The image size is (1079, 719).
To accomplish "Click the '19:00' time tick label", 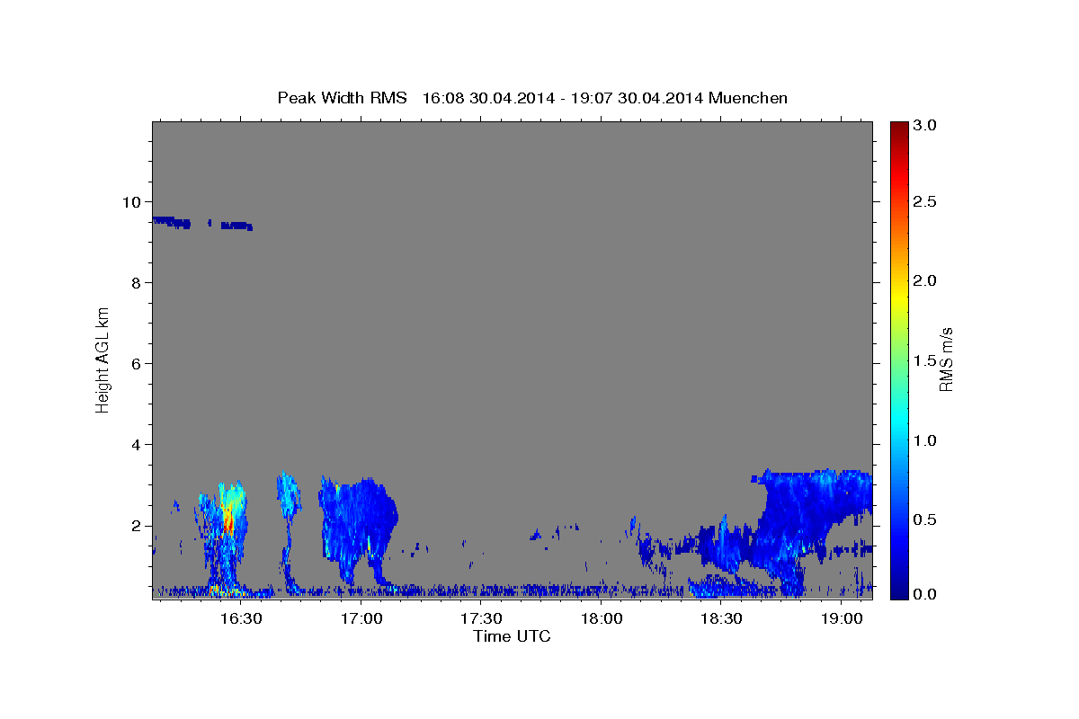I will (x=842, y=618).
